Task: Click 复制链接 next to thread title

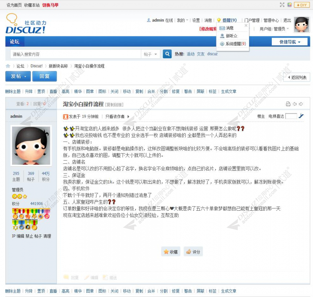Action: click(115, 104)
